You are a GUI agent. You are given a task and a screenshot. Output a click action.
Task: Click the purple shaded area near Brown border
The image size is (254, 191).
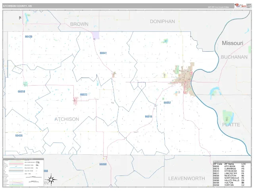coord(95,35)
